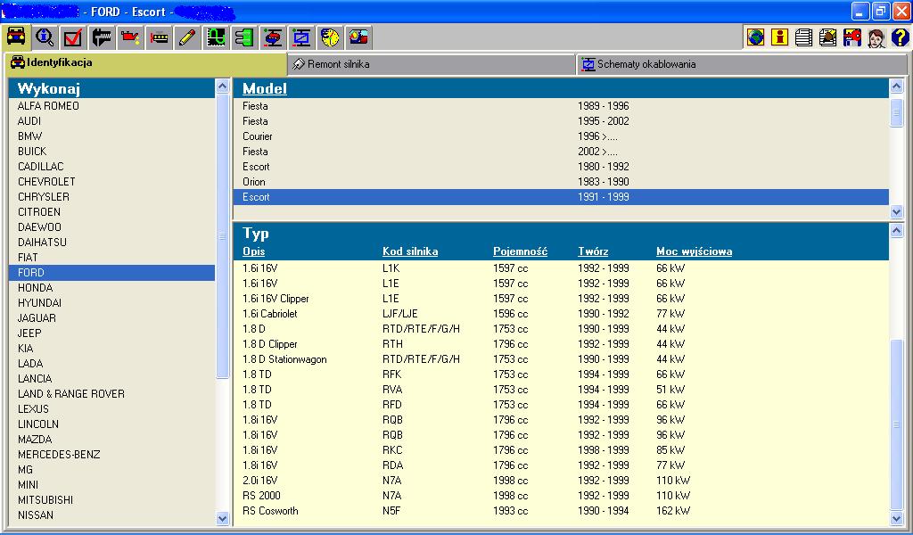Sort by Kod silnika column header
Viewport: 913px width, 535px height.
click(410, 251)
